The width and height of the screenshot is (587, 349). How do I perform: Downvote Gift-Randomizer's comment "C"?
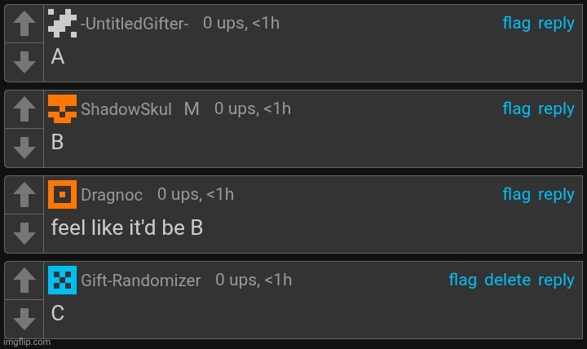point(24,318)
